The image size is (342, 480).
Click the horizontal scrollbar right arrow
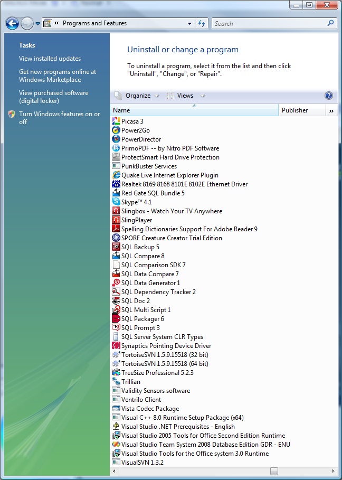click(334, 471)
